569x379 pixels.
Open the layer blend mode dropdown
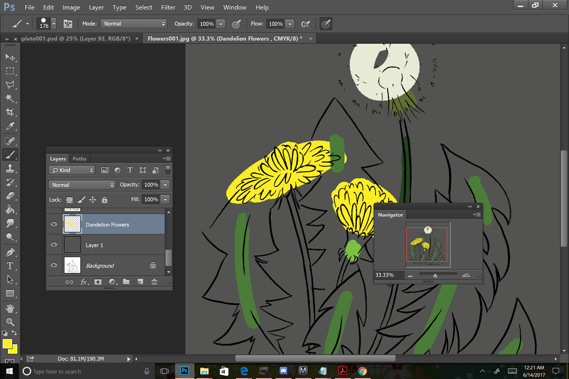point(82,185)
